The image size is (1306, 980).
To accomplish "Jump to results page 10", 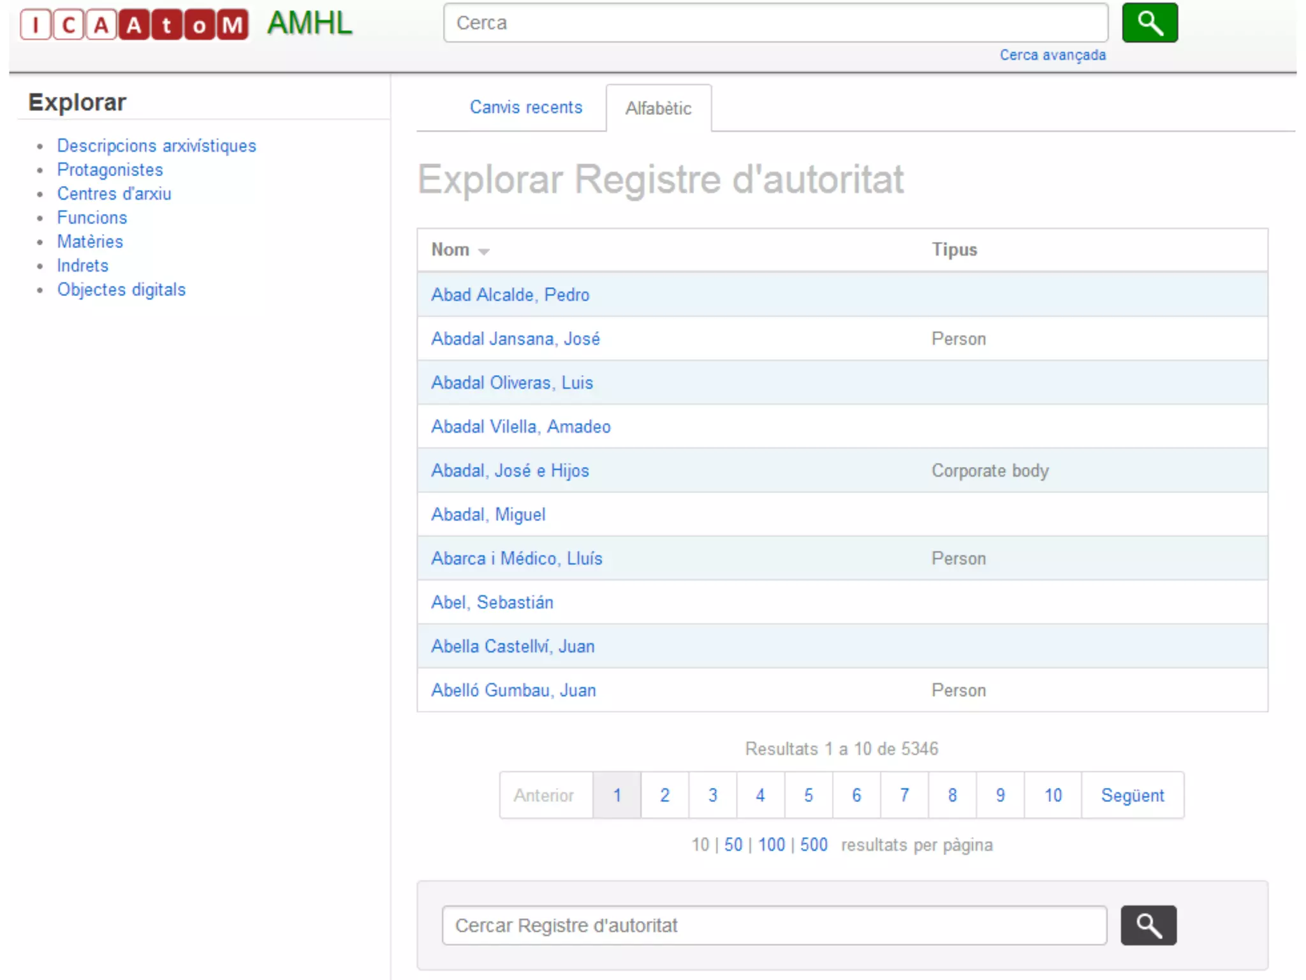I will 1052,795.
